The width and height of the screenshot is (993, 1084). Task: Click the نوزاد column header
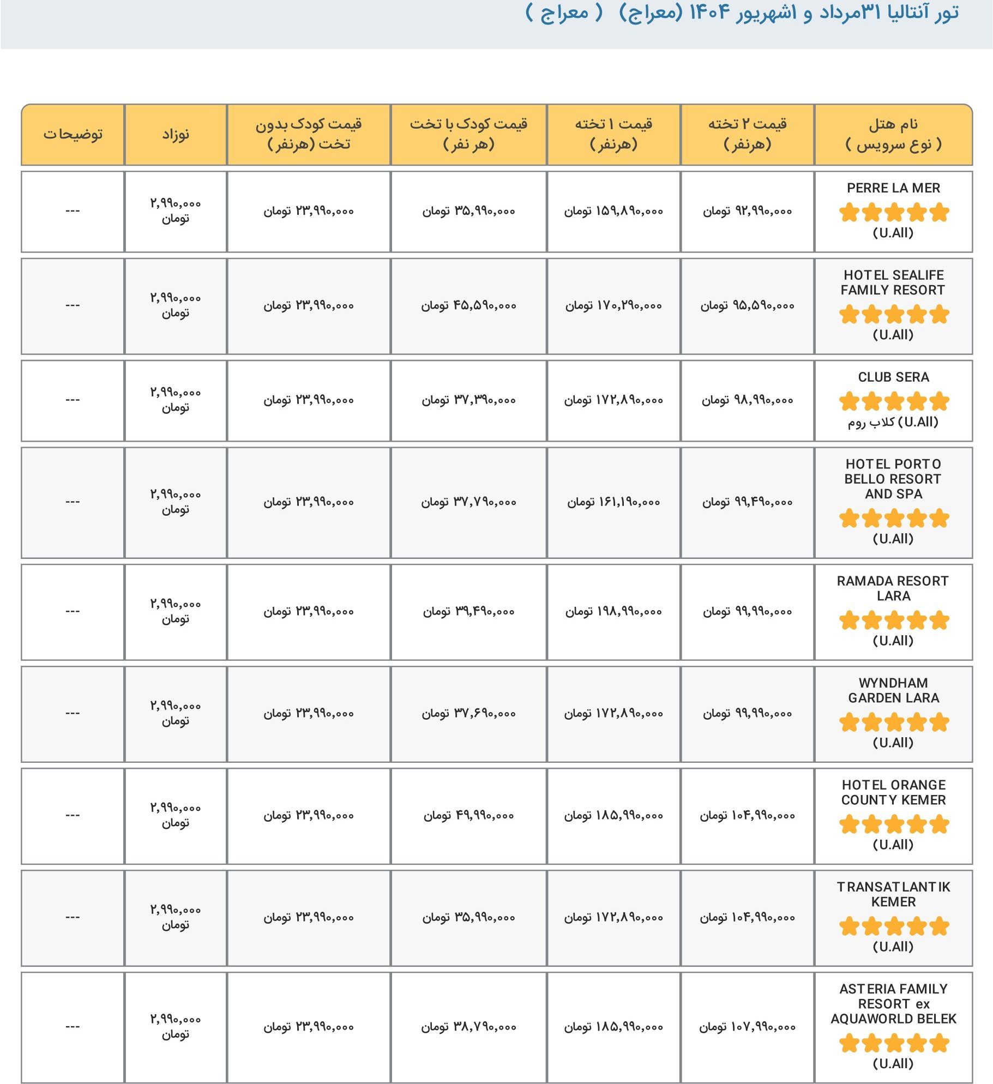pyautogui.click(x=175, y=134)
